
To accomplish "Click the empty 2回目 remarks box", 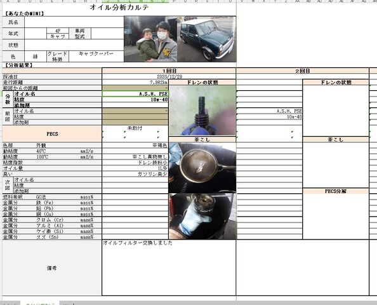I will 303,268.
